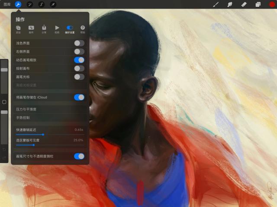Tap the sidebar undo arrow
The width and height of the screenshot is (277, 207).
[x=4, y=150]
